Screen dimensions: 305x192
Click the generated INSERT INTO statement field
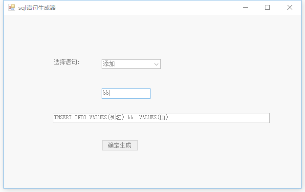point(161,118)
